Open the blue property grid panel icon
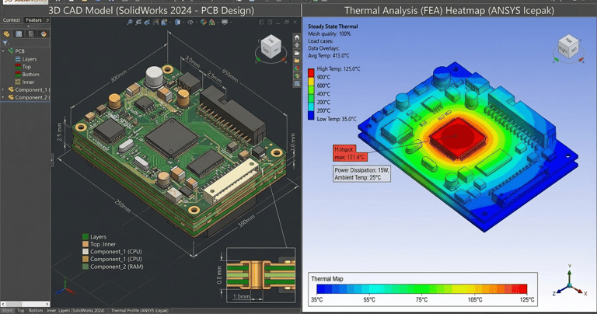 tap(19, 34)
